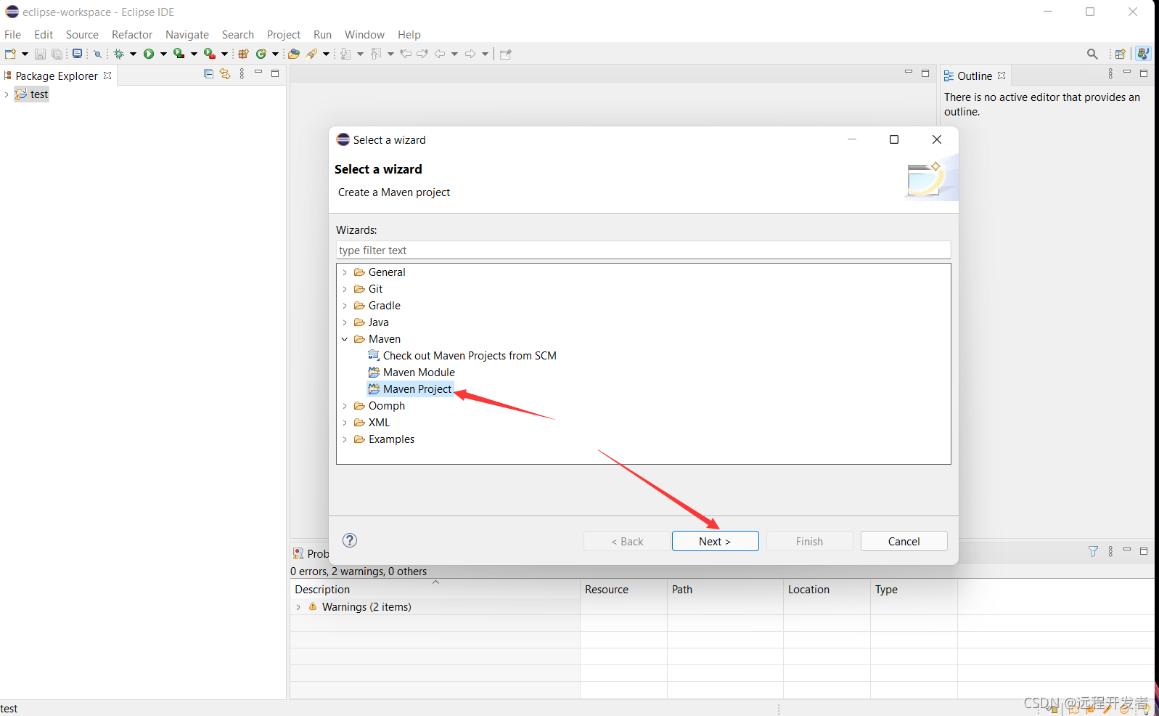Open the Package Explorer view menu
1159x716 pixels.
[242, 73]
